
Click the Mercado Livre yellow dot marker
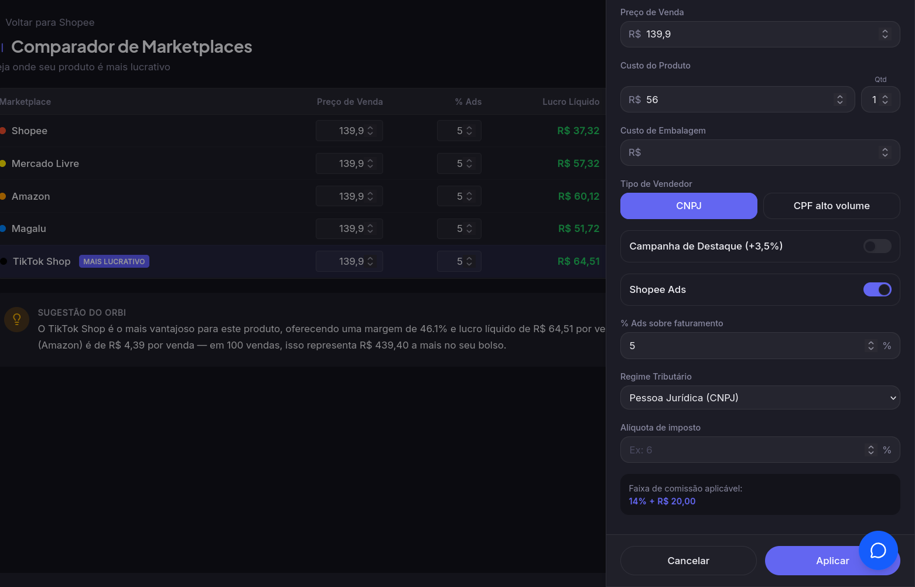[3, 163]
